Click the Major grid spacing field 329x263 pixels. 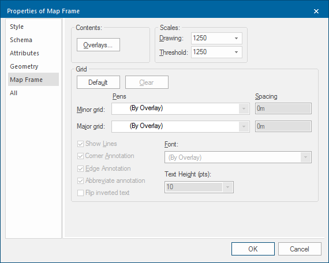[283, 126]
